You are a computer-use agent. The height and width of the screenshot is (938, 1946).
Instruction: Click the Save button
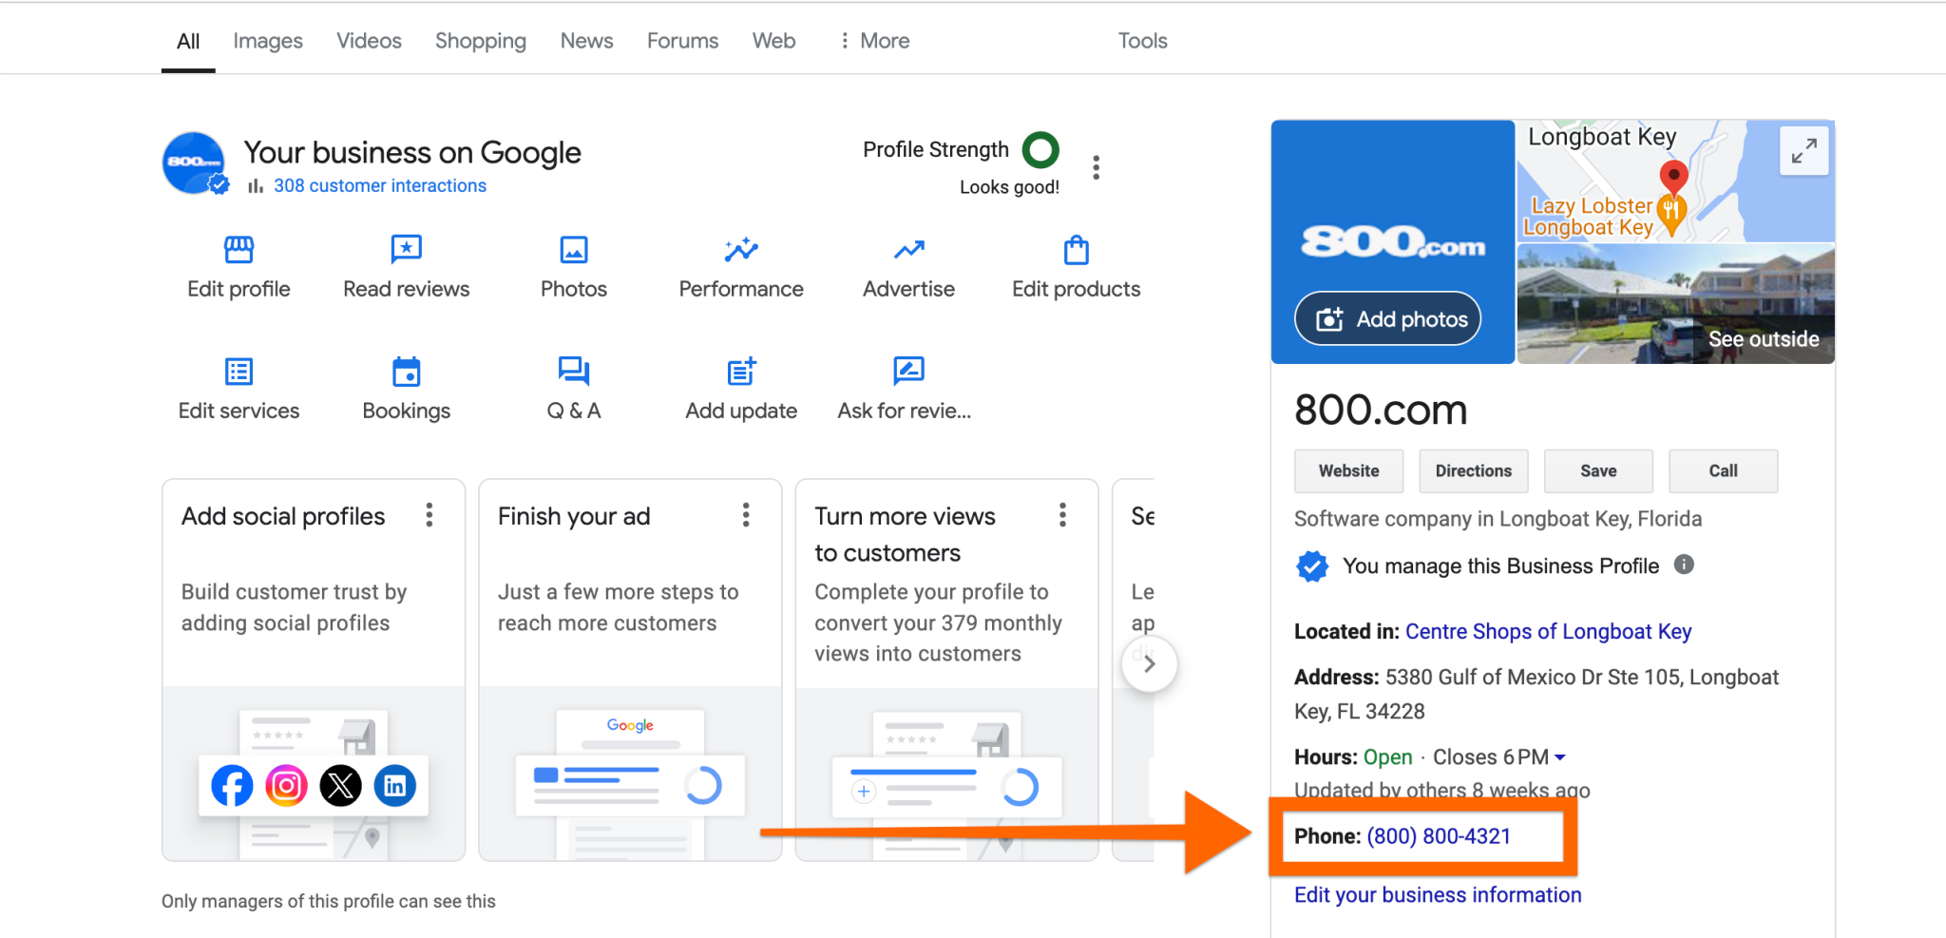(1598, 471)
